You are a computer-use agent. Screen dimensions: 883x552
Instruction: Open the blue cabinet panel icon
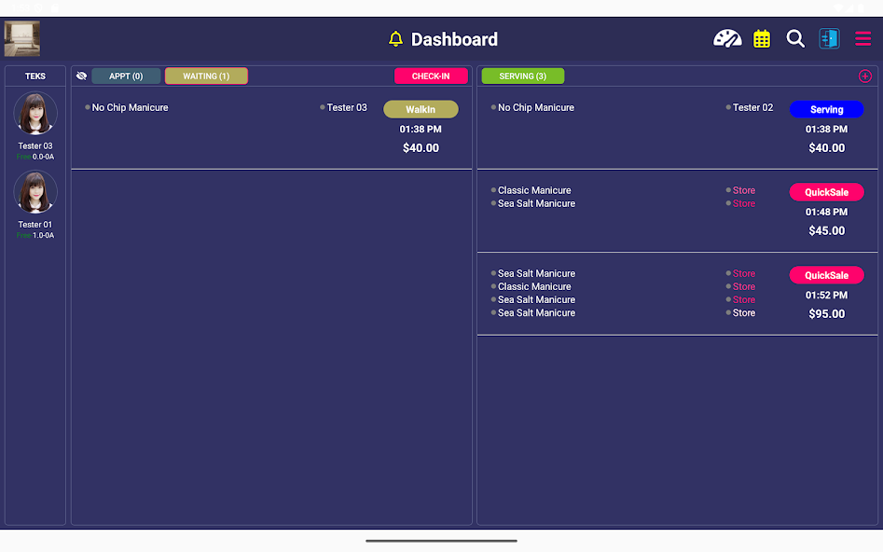[x=829, y=38]
